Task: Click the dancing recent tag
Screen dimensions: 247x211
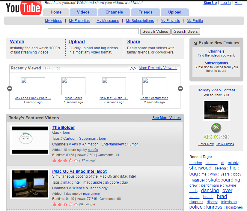Action: [210, 191]
